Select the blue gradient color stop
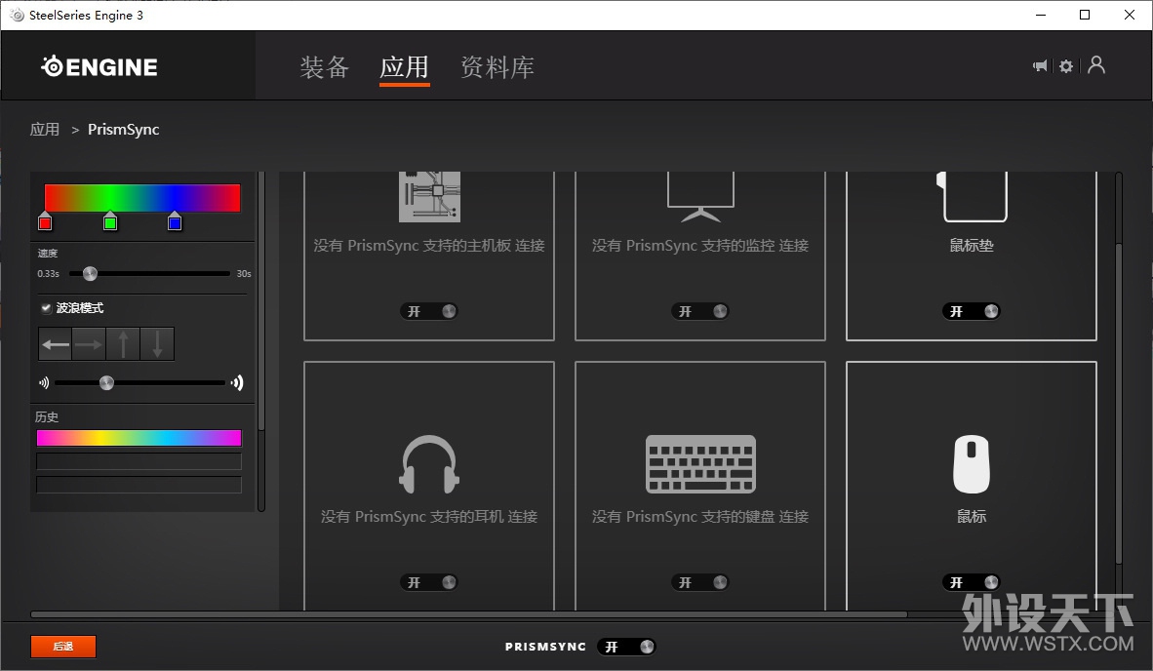Screen dimensions: 1153x671 click(175, 222)
